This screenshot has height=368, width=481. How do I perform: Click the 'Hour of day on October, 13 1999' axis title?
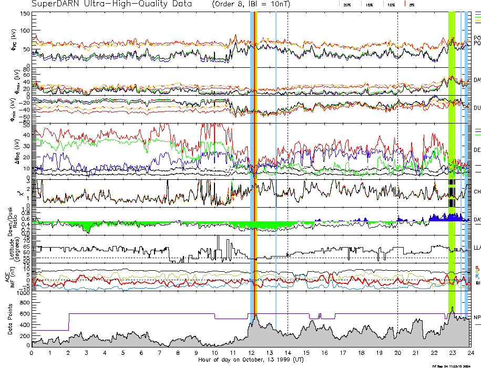[x=251, y=360]
